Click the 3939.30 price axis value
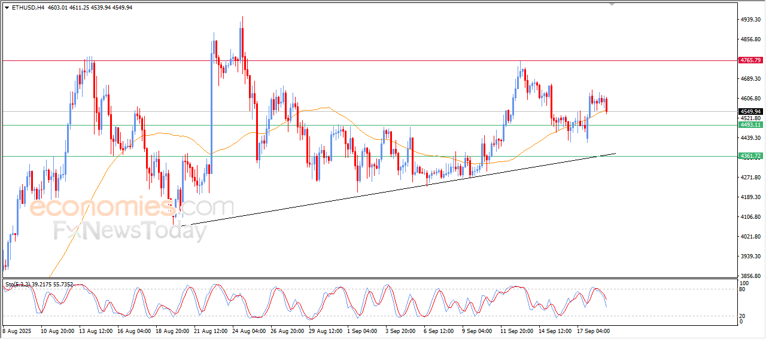This screenshot has height=339, width=766. pyautogui.click(x=750, y=256)
